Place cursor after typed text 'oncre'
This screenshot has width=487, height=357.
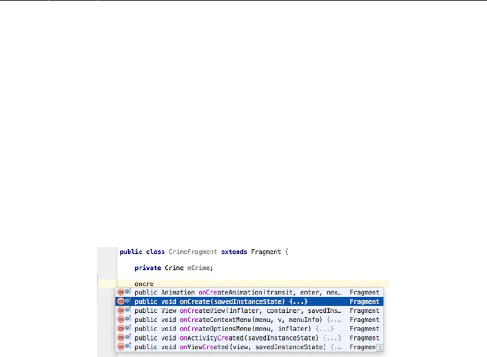[x=154, y=284]
